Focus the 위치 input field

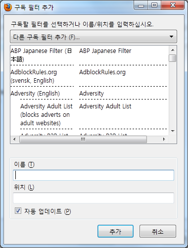click(94, 198)
